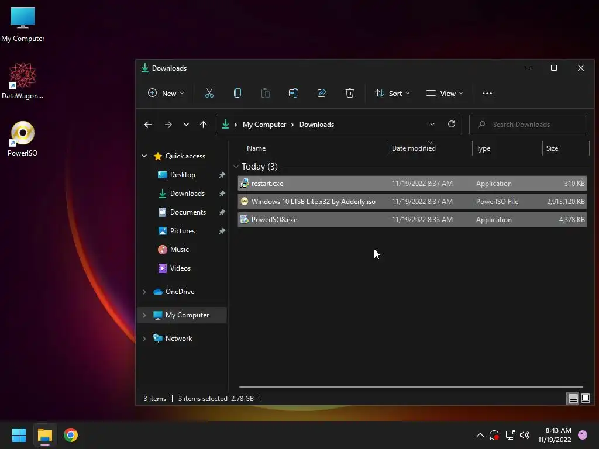Viewport: 599px width, 449px height.
Task: Select the restart.exe file name
Action: pyautogui.click(x=267, y=183)
